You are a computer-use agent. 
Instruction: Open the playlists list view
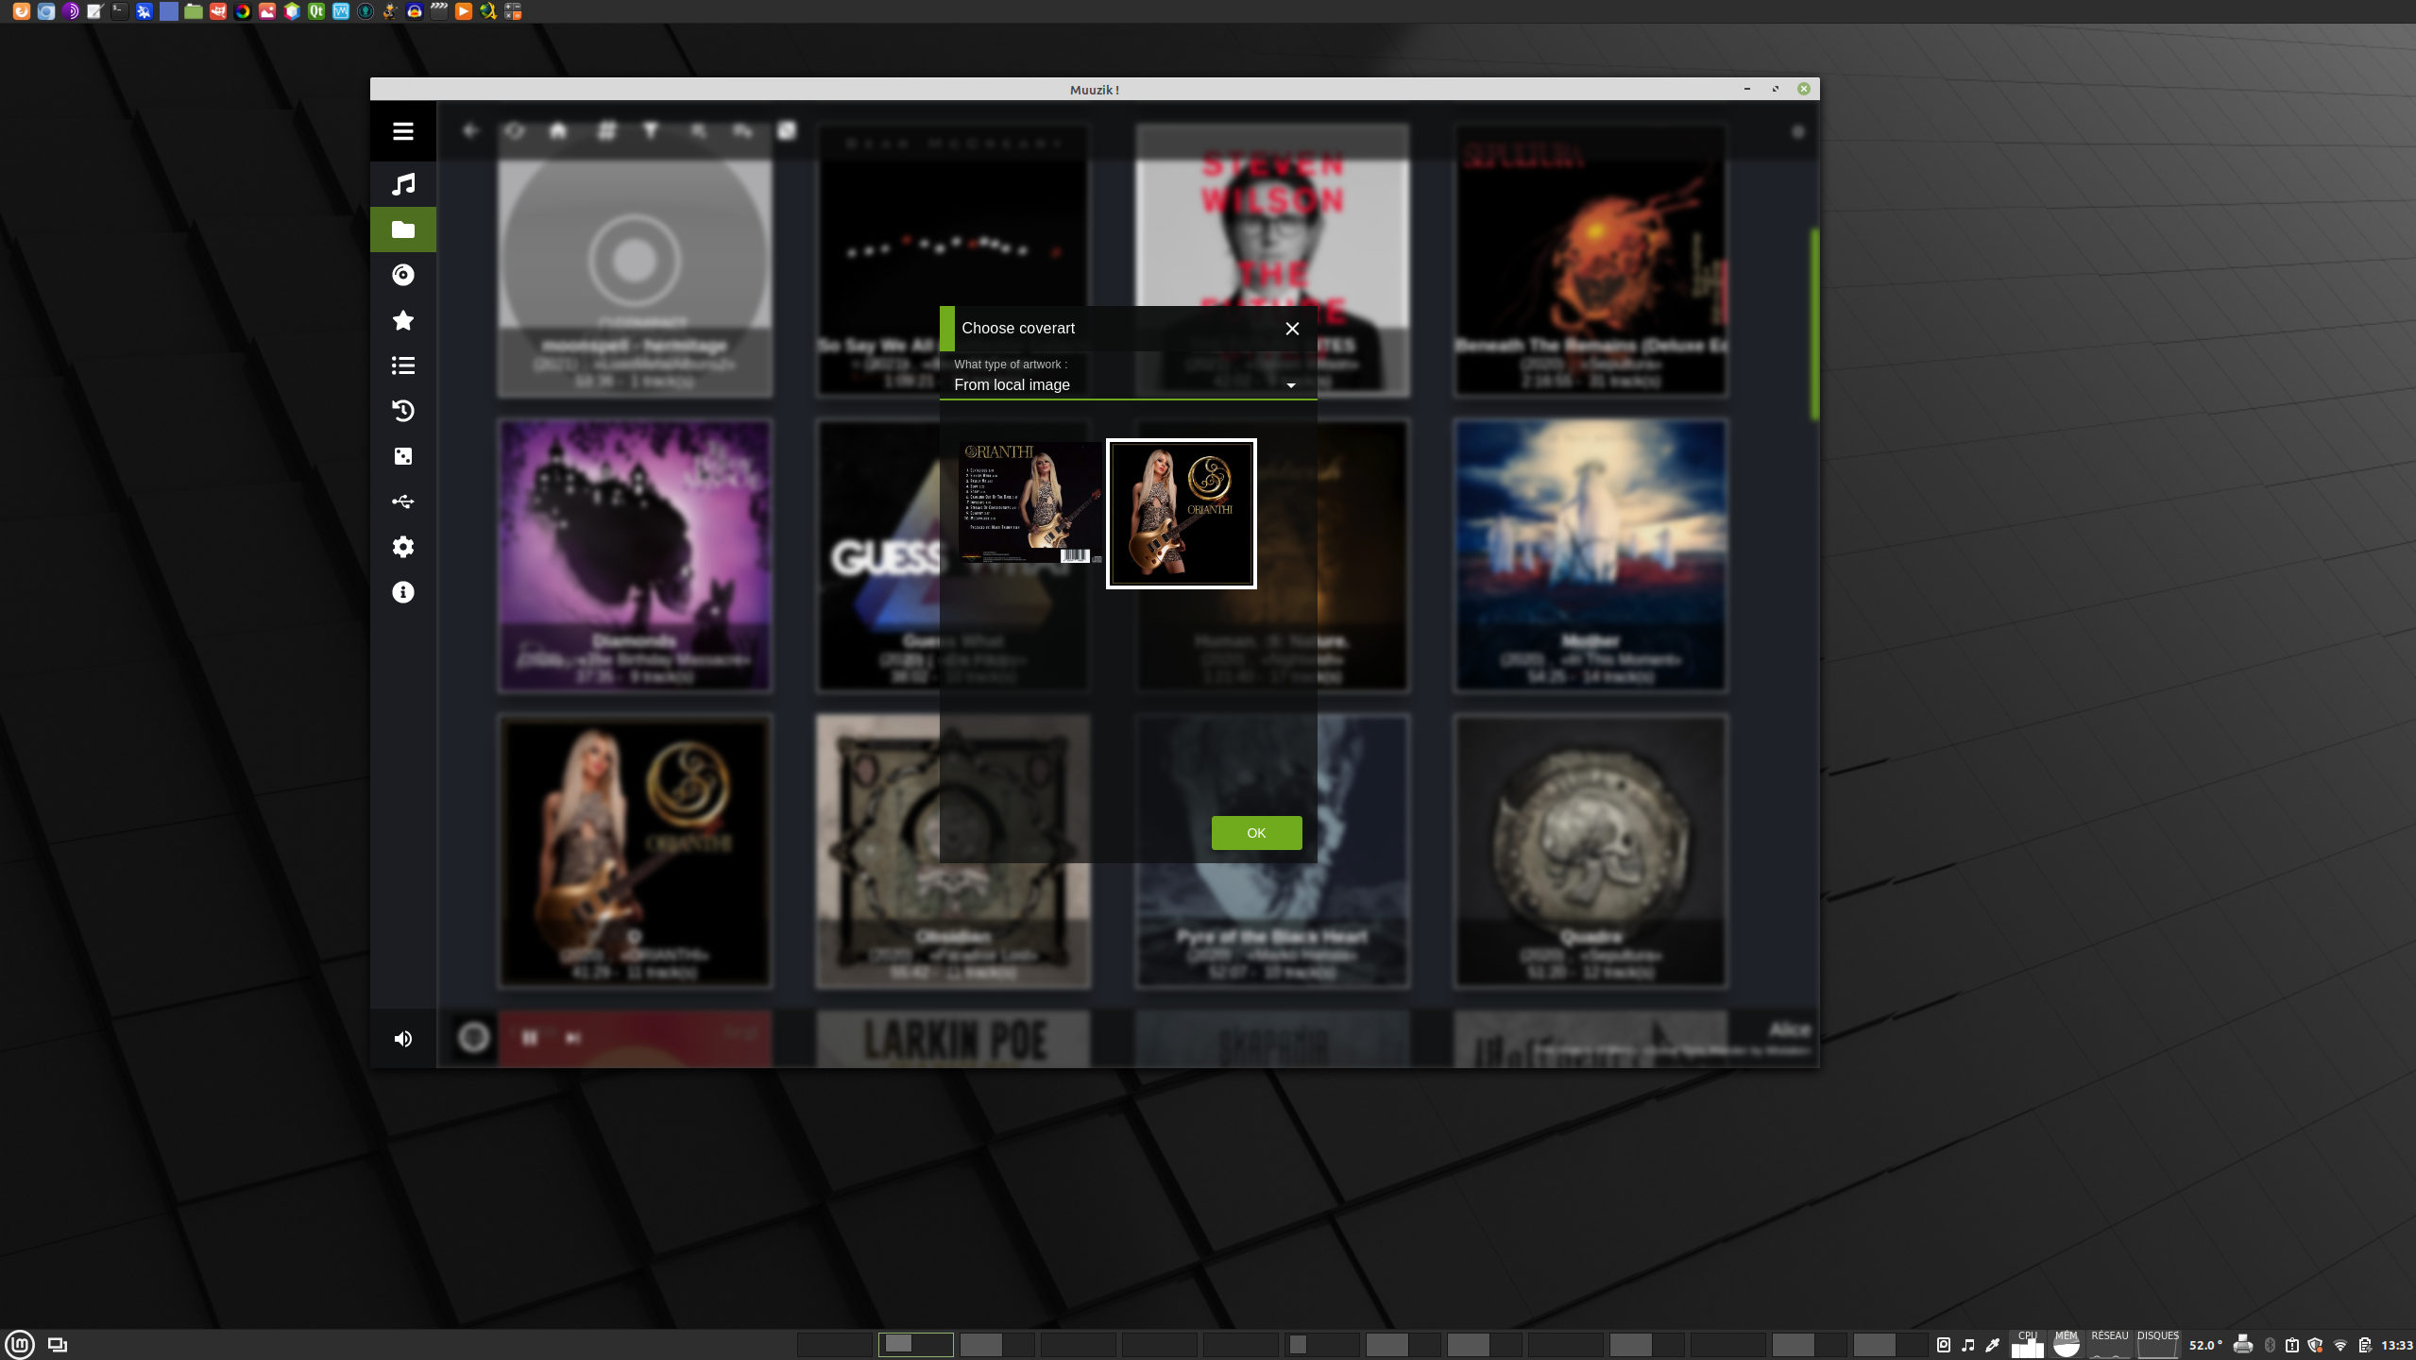(x=403, y=365)
